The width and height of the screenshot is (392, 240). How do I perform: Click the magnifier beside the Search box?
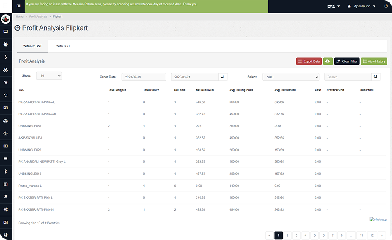[376, 77]
